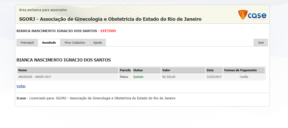Follow the Voltar link
Image resolution: width=288 pixels, height=128 pixels.
point(21,86)
